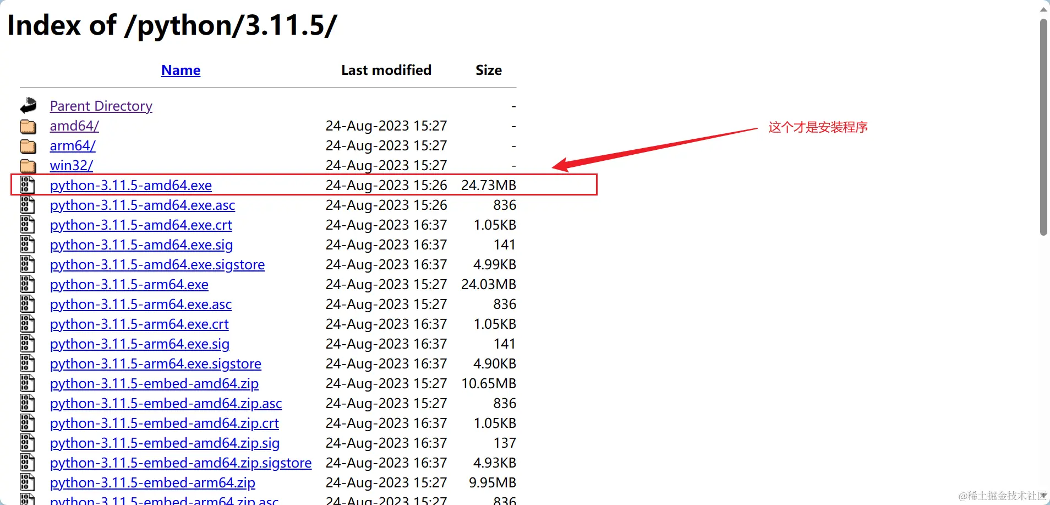
Task: Click the 24.03MB size value
Action: 489,284
